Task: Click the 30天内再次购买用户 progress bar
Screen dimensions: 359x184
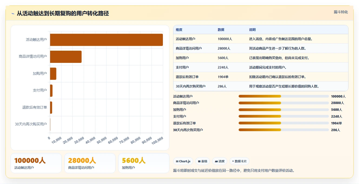Action: [x=284, y=130]
